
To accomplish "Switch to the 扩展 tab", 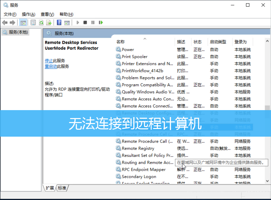I will pos(50,188).
